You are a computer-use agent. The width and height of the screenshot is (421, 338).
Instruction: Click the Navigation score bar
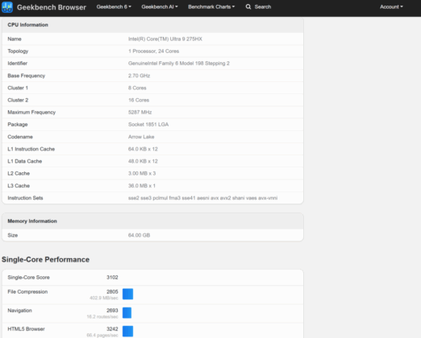127,313
